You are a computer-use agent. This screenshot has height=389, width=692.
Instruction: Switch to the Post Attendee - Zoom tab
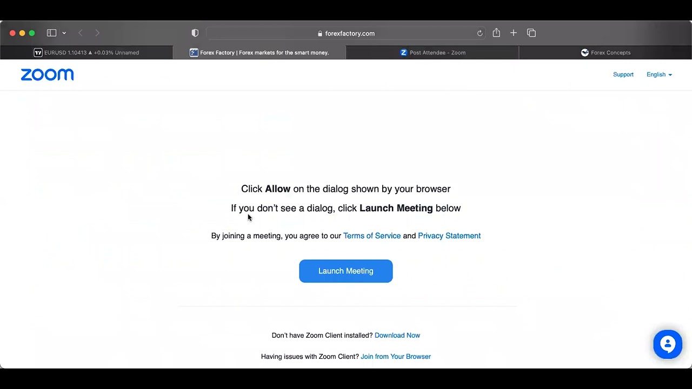(x=432, y=52)
